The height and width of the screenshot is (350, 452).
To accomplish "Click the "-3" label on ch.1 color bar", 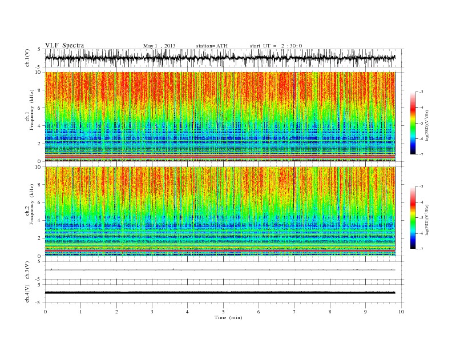I will [x=421, y=92].
